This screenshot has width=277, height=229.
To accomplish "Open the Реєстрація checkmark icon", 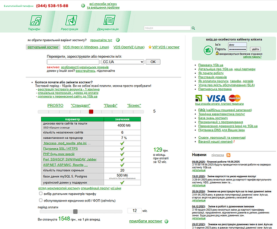I will [71, 20].
